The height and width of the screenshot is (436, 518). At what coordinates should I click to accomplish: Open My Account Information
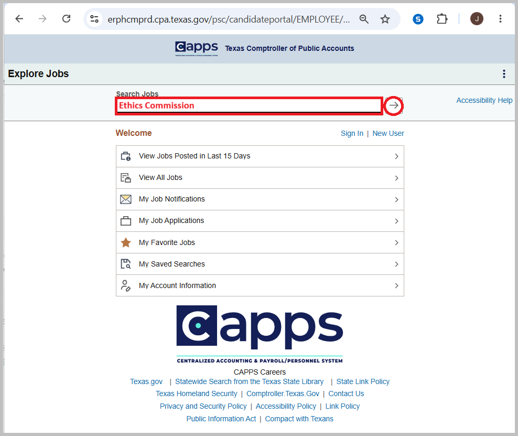(x=260, y=285)
